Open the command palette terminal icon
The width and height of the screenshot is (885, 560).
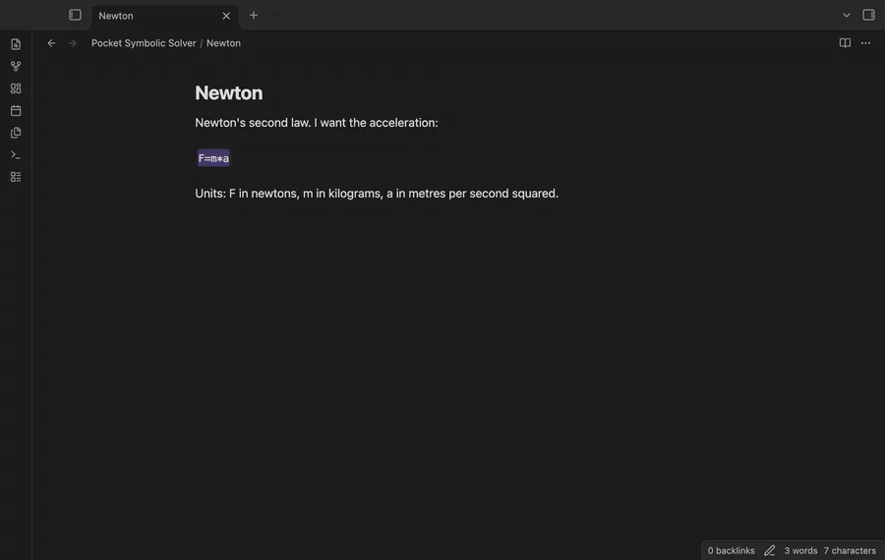[16, 154]
